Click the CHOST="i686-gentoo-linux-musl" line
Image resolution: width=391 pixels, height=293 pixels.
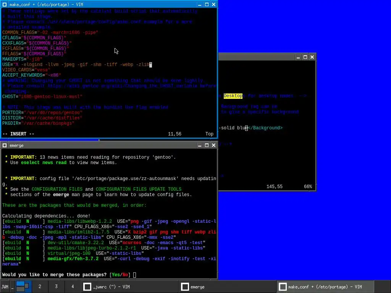(x=42, y=97)
